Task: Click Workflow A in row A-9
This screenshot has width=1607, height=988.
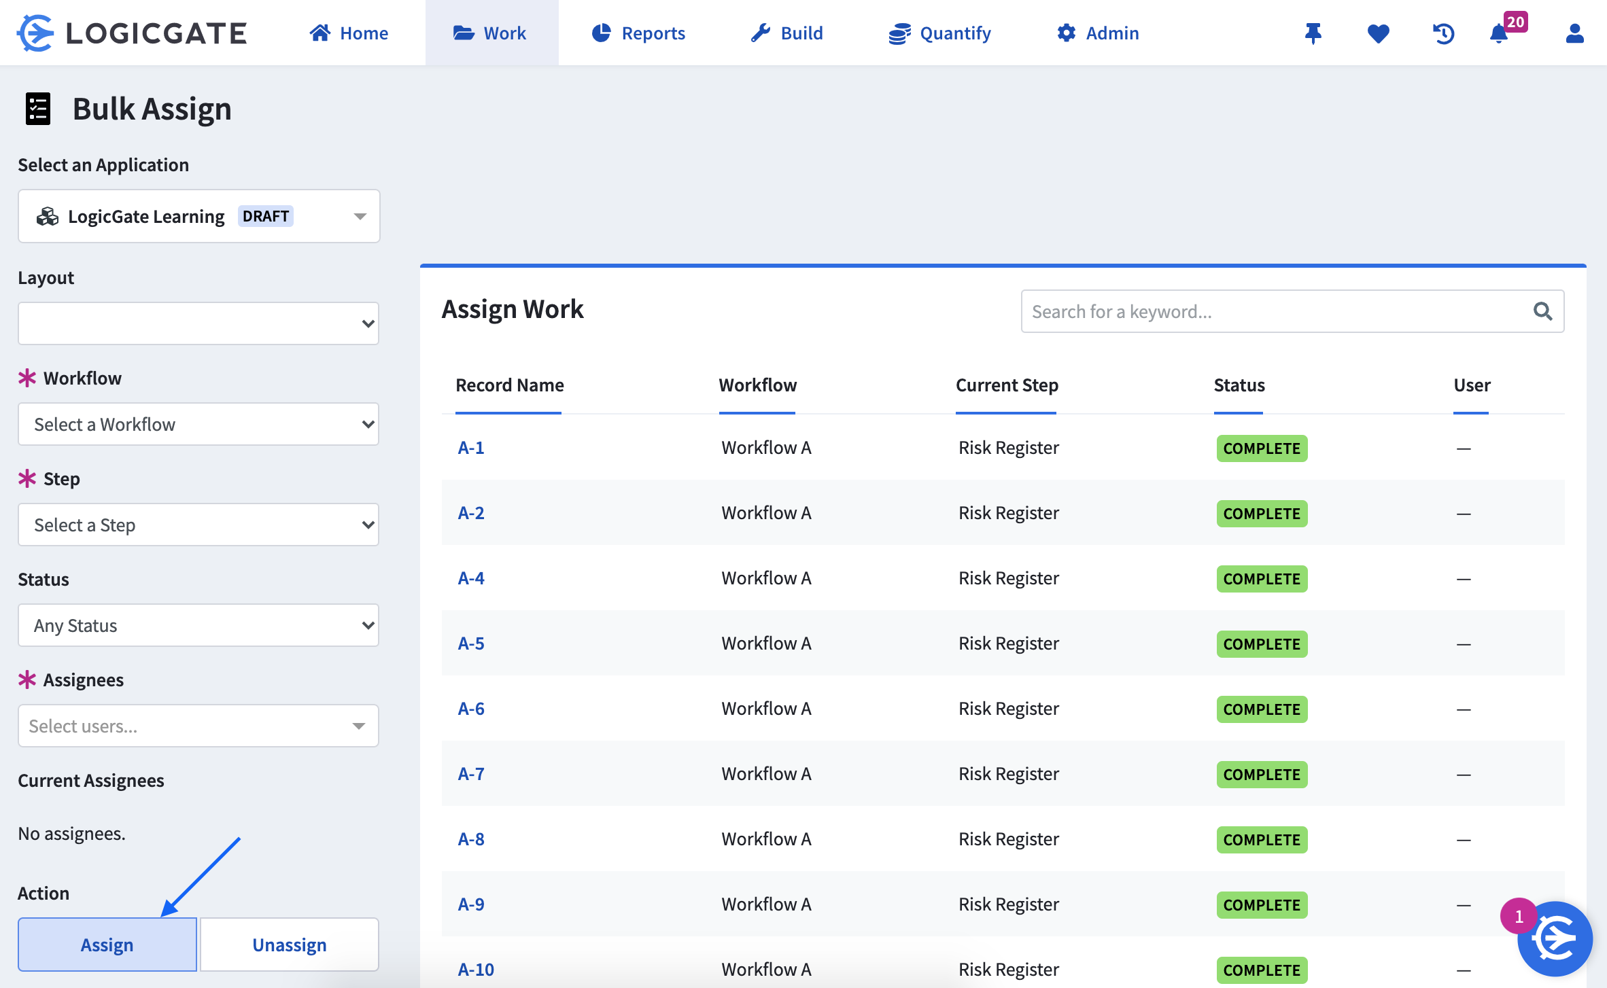Action: tap(766, 904)
